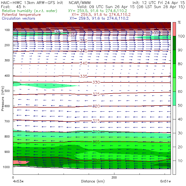The width and height of the screenshot is (186, 186).
Task: Click the "350" potential temperature contour label
Action: [84, 41]
